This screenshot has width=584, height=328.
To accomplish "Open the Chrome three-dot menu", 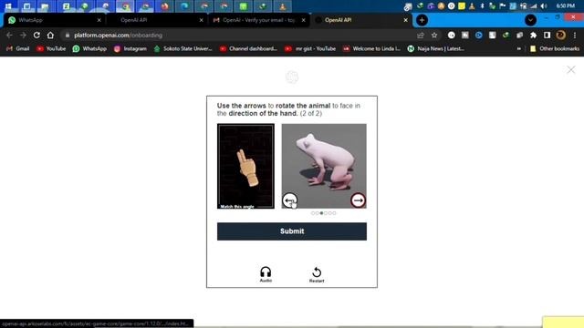I will point(575,35).
